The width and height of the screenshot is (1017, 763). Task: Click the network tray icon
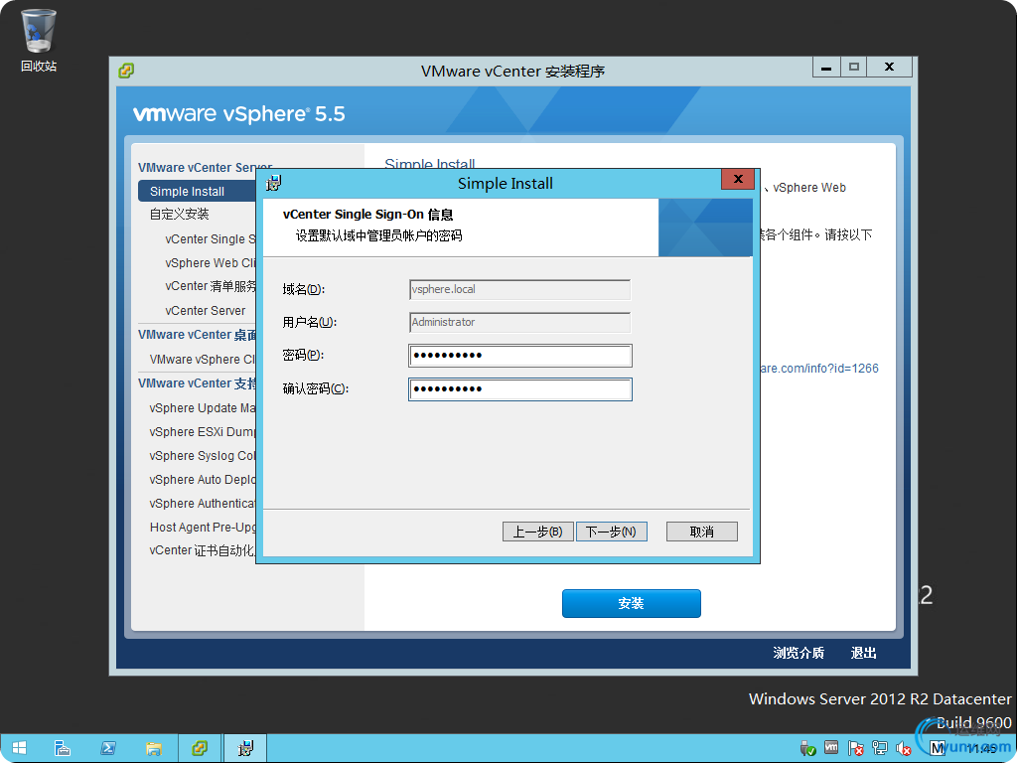[x=880, y=749]
